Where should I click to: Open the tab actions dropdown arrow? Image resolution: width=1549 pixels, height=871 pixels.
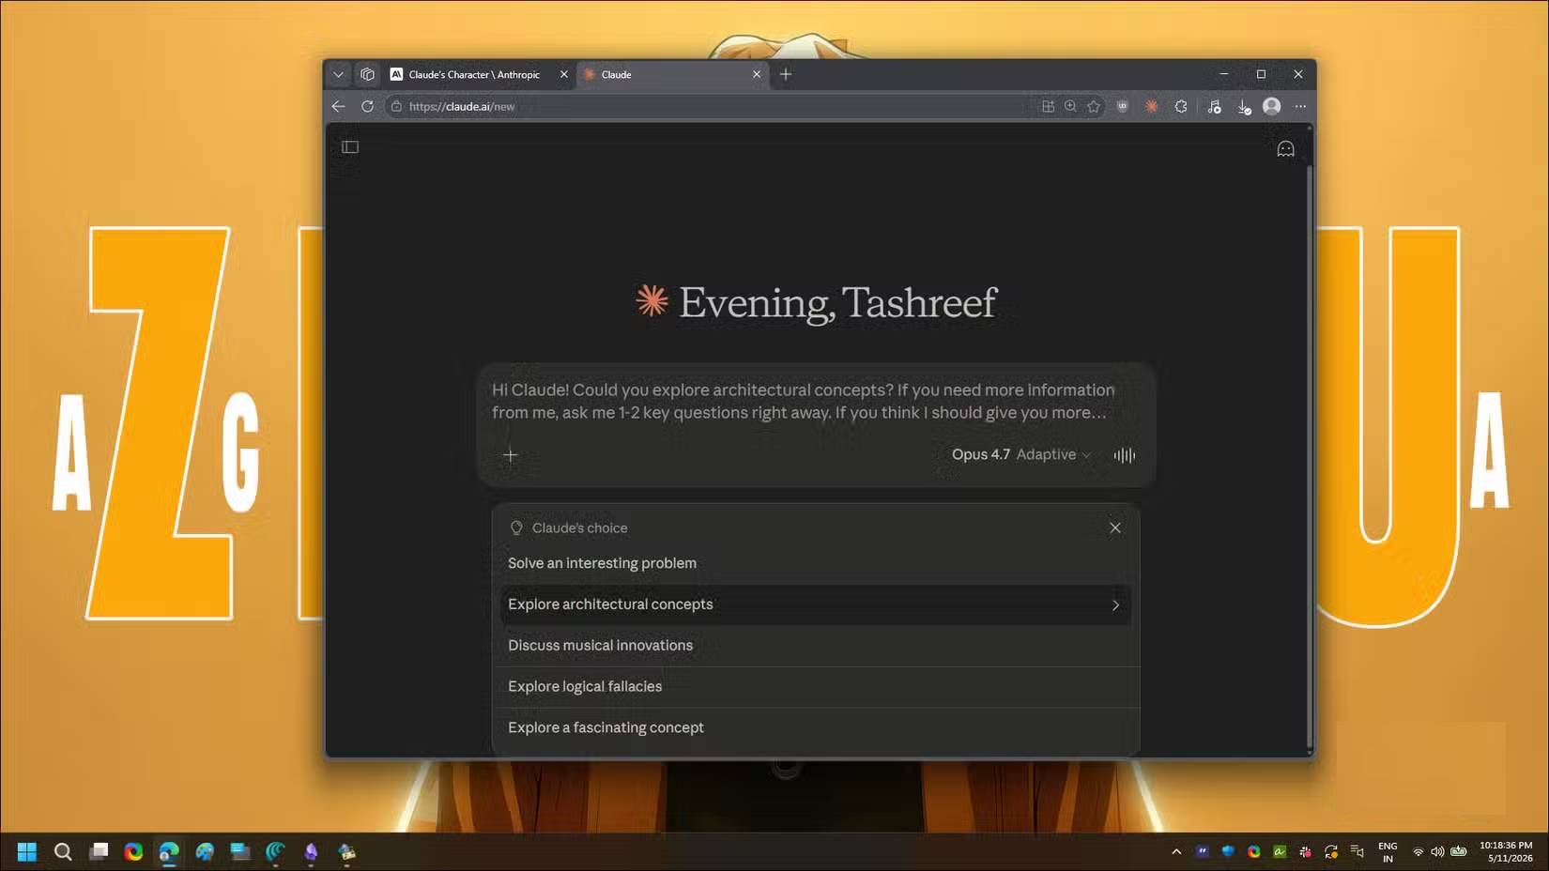(338, 74)
